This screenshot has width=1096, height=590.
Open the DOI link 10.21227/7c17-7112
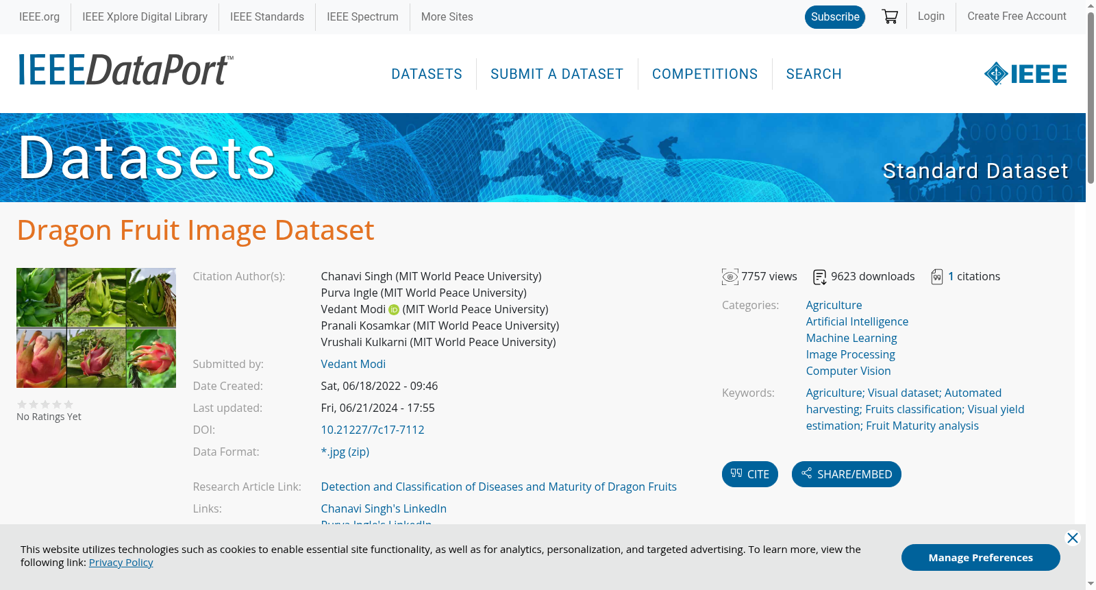coord(373,430)
